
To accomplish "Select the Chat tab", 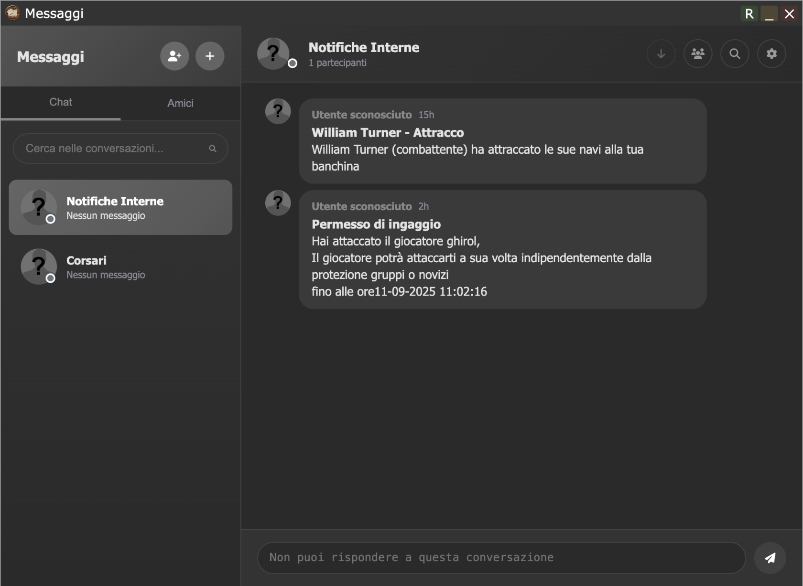I will [x=61, y=102].
